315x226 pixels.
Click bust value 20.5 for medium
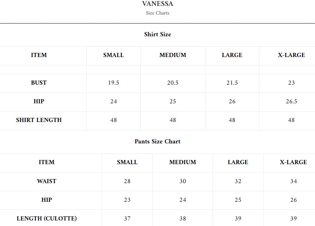pyautogui.click(x=173, y=83)
